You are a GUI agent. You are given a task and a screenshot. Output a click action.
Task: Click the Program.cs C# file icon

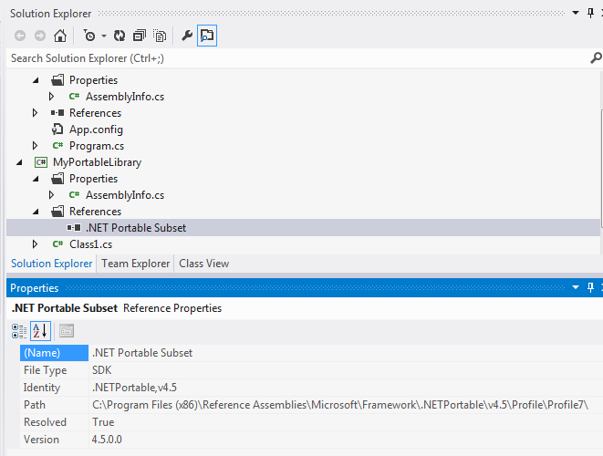pos(57,145)
